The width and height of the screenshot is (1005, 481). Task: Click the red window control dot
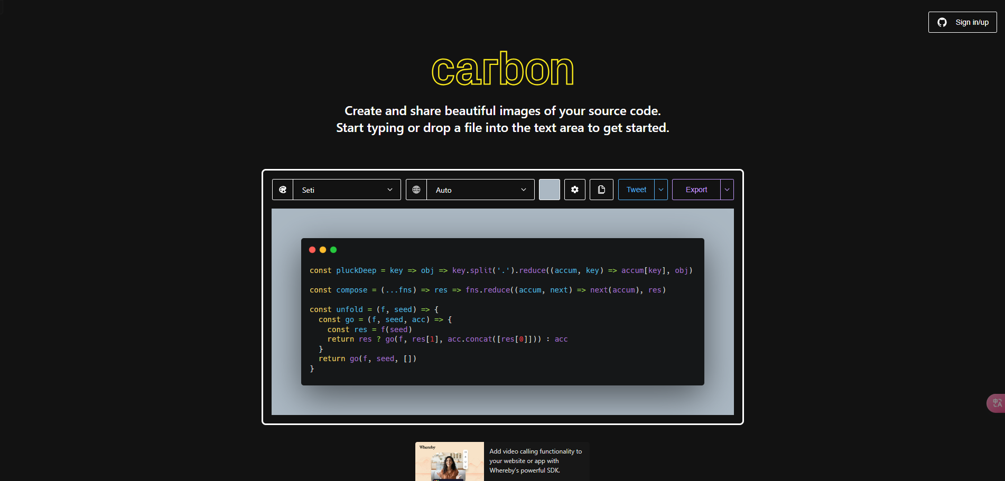click(312, 250)
